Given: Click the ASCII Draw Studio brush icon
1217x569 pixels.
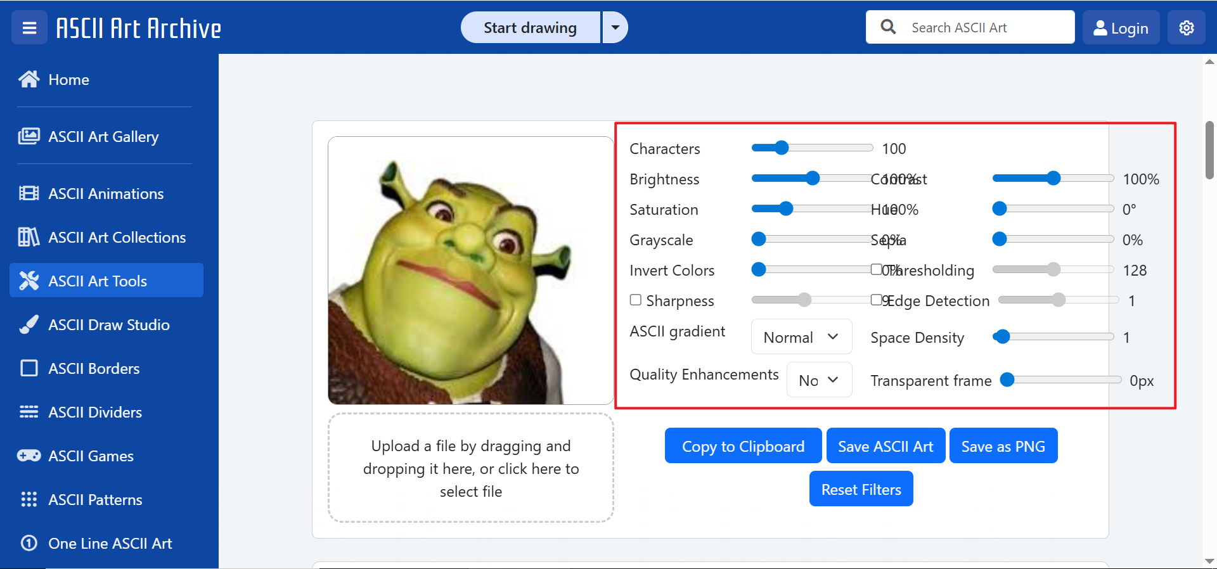Looking at the screenshot, I should coord(29,324).
